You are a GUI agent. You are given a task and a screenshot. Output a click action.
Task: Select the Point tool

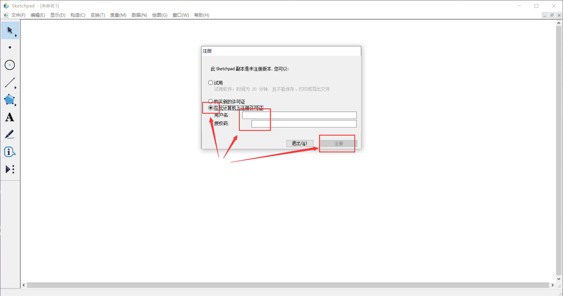10,47
